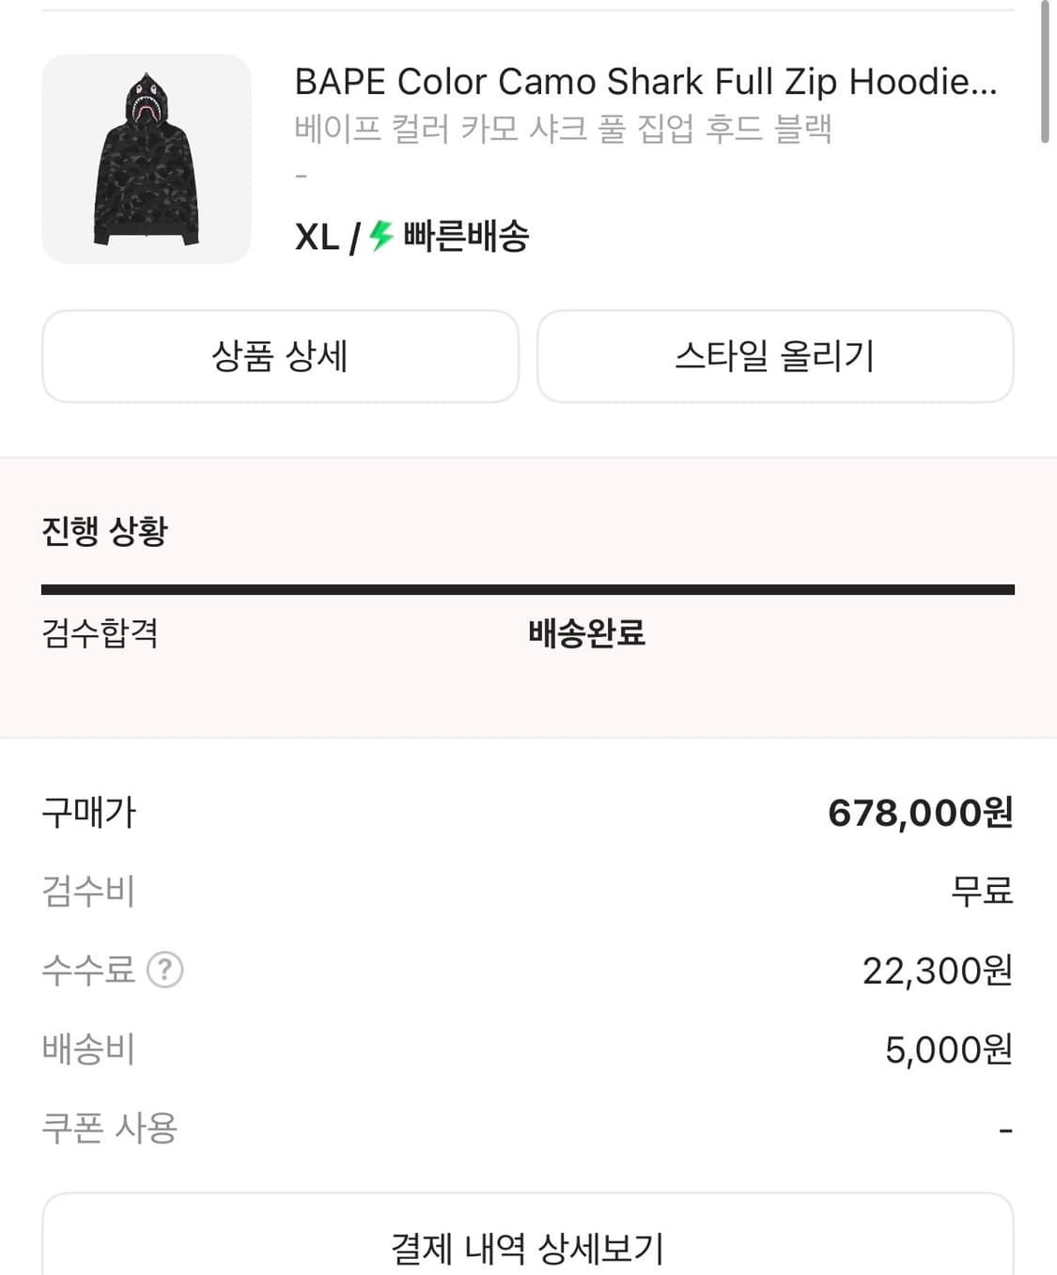Select the Korean product name 베이프 컬러 카모
The height and width of the screenshot is (1275, 1057).
[x=563, y=129]
